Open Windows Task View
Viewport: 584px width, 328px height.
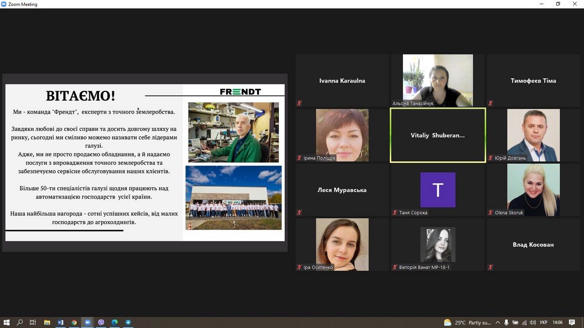tap(33, 322)
